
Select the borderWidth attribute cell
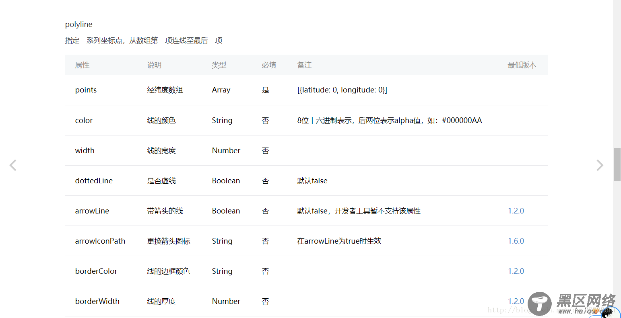point(97,301)
